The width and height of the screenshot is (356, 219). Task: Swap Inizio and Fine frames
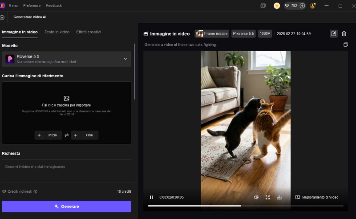coord(66,135)
